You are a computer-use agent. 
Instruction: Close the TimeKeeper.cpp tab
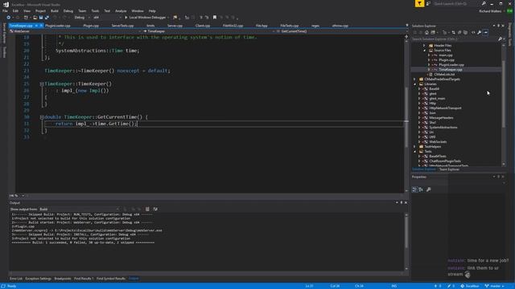click(x=41, y=25)
